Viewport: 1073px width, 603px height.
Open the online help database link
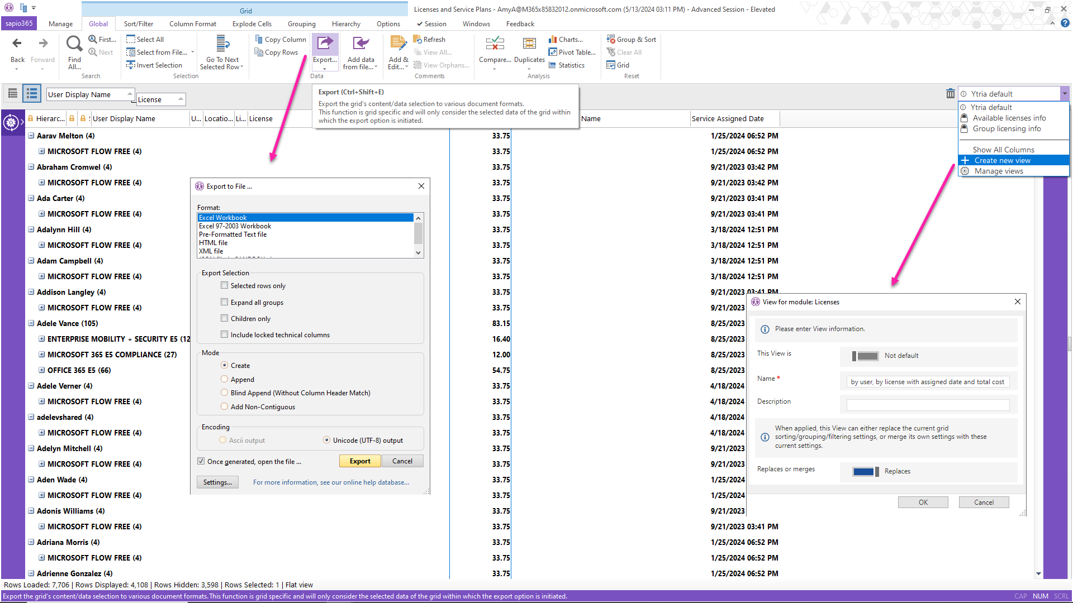(331, 482)
